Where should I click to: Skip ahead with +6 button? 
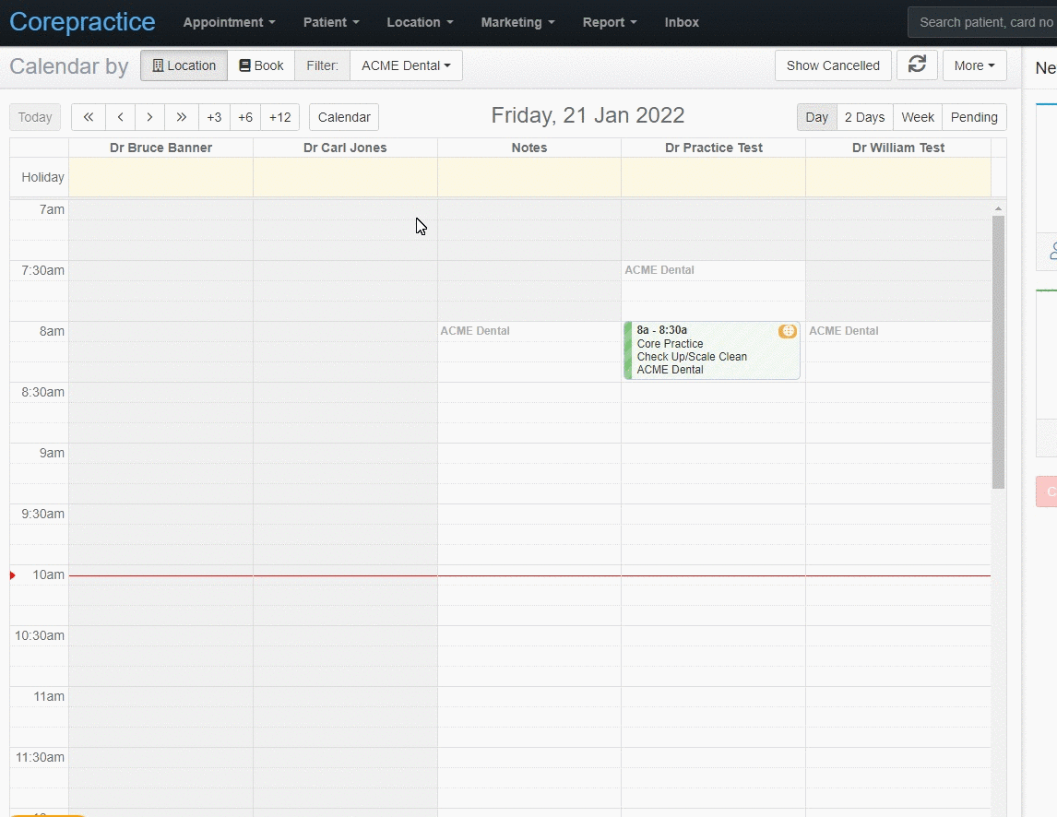pos(245,117)
